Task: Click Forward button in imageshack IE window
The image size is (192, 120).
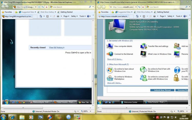Action: coord(7,7)
